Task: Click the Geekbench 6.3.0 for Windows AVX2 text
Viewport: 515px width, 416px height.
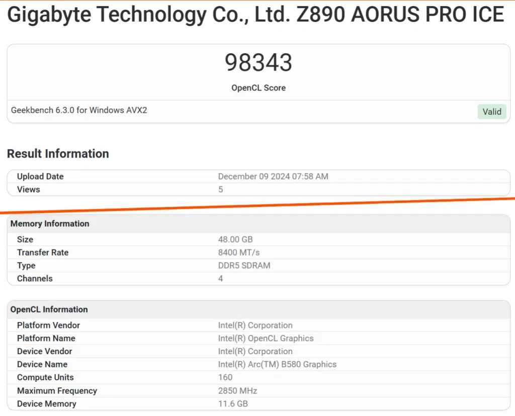Action: [79, 110]
